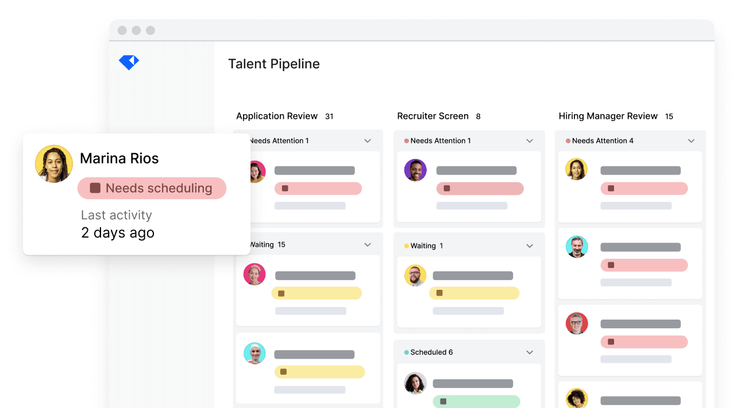Select the red-ringed avatar with glasses
This screenshot has height=408, width=753.
coord(577,324)
